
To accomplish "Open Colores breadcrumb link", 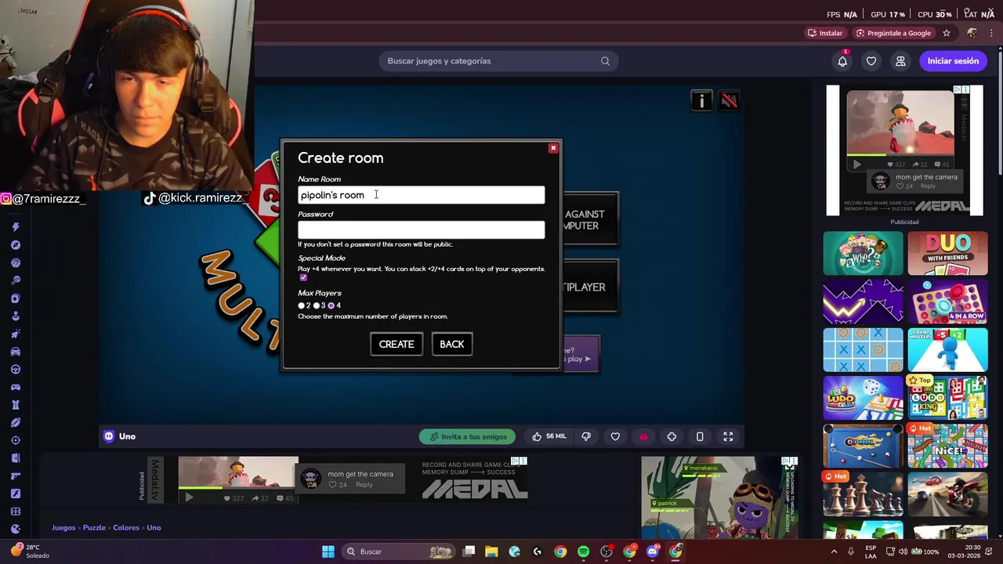I will click(x=126, y=527).
